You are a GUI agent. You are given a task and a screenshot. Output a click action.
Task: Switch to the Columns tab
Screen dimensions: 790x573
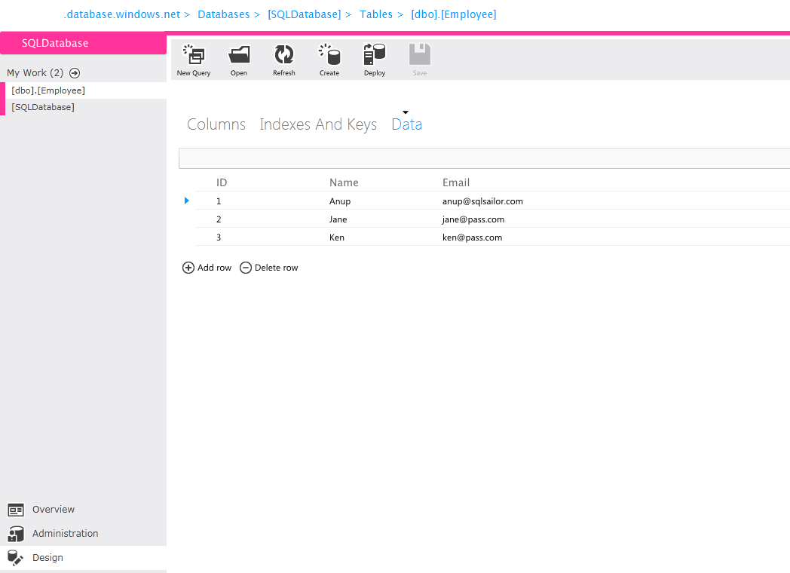coord(216,124)
